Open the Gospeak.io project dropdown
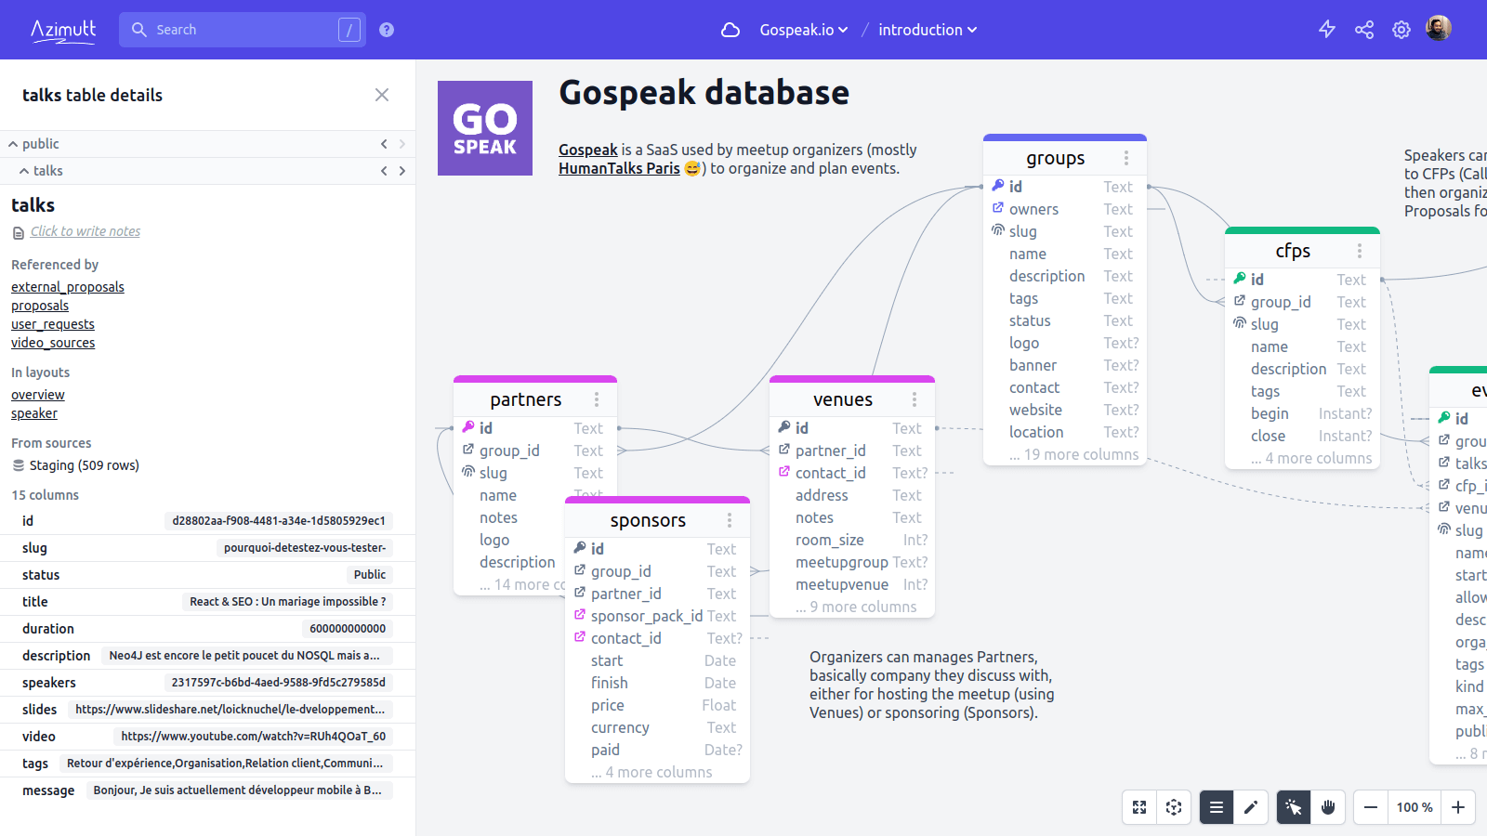Image resolution: width=1487 pixels, height=836 pixels. (x=800, y=29)
